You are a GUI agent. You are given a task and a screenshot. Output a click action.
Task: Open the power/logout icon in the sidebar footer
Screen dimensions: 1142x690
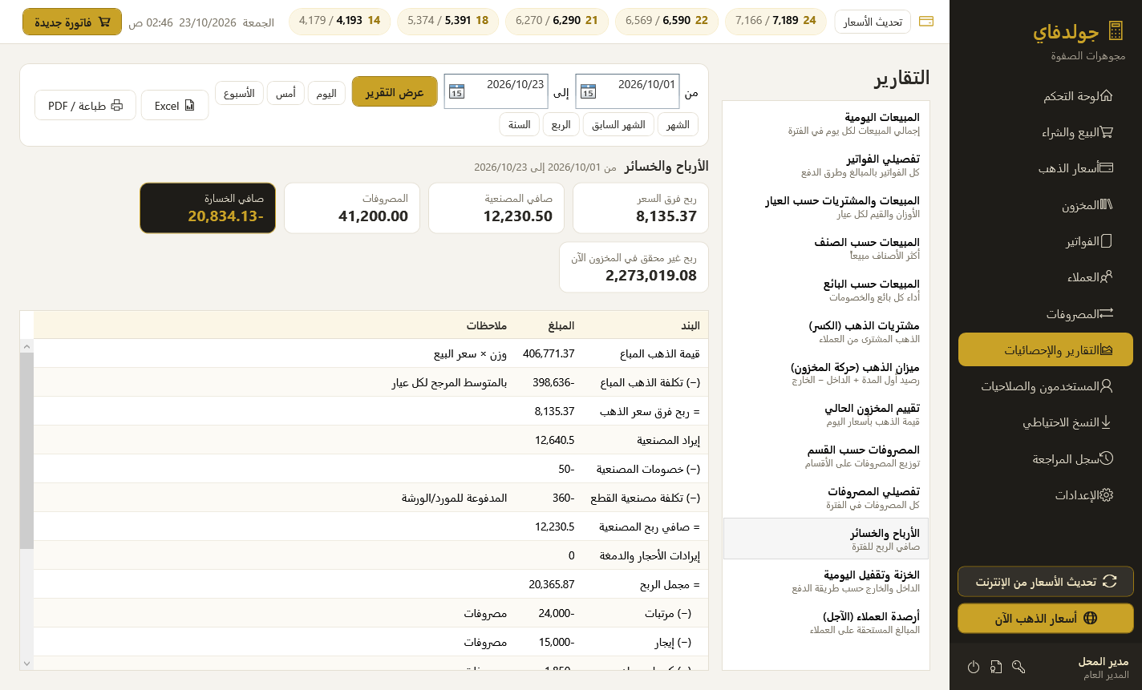pos(974,667)
